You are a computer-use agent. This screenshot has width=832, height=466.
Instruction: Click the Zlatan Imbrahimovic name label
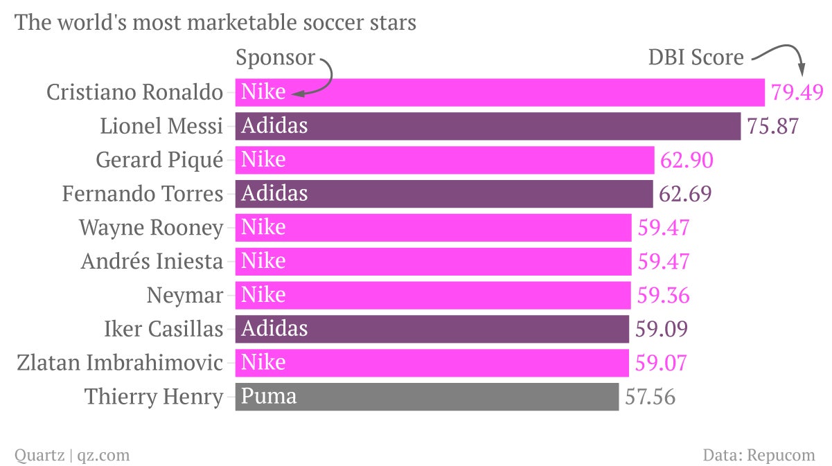pos(120,363)
